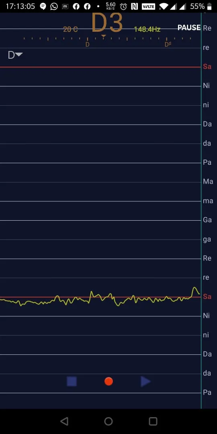Tap the Android recent apps square
Viewport: 217px width, 434px height.
click(x=153, y=421)
